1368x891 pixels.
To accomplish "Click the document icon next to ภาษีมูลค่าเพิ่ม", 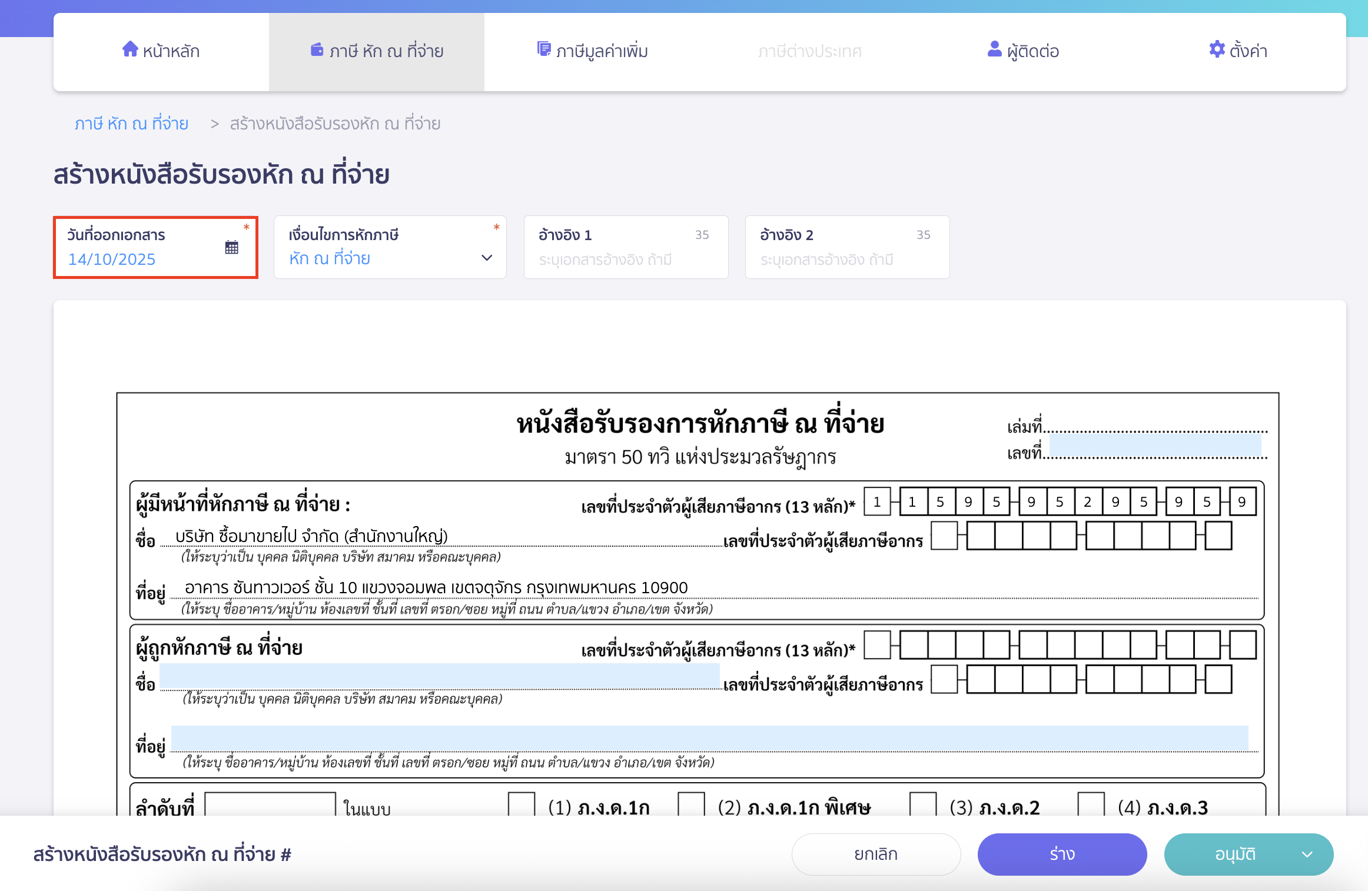I will pyautogui.click(x=544, y=48).
